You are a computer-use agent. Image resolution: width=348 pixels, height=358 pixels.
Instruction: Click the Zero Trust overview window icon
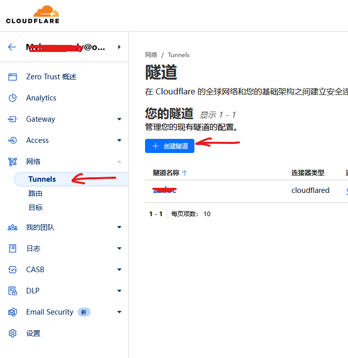(13, 77)
